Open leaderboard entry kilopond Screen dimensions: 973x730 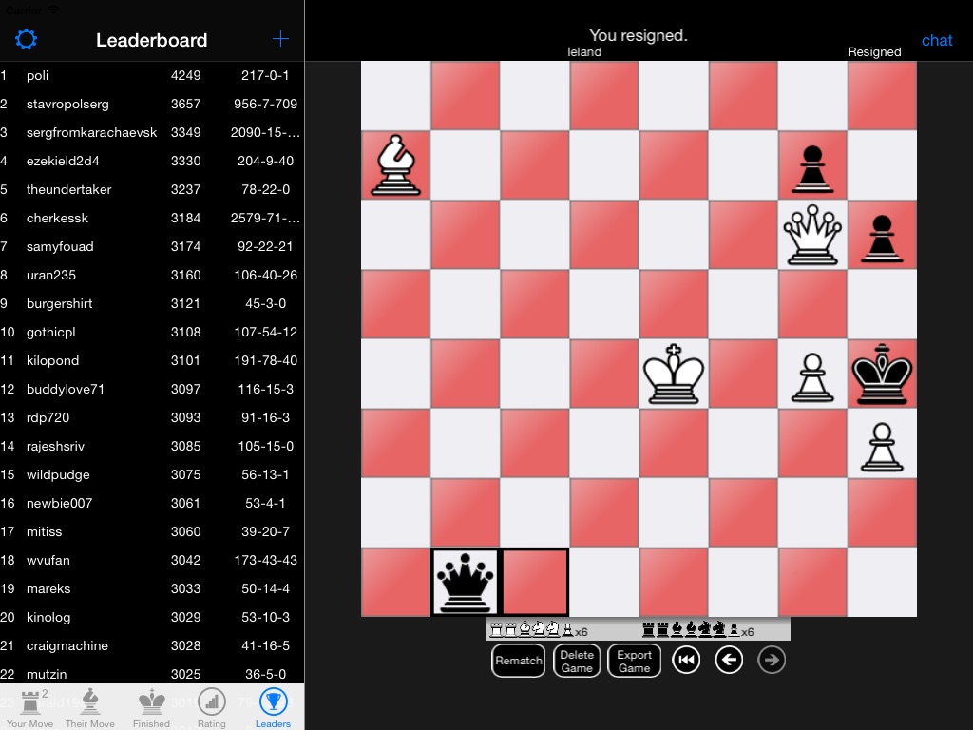pyautogui.click(x=152, y=360)
